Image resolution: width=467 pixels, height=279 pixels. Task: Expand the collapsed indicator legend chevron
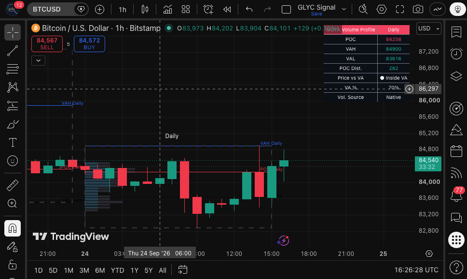pyautogui.click(x=39, y=60)
